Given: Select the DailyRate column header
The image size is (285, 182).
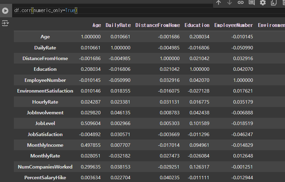Looking at the screenshot, I should click(x=118, y=25).
